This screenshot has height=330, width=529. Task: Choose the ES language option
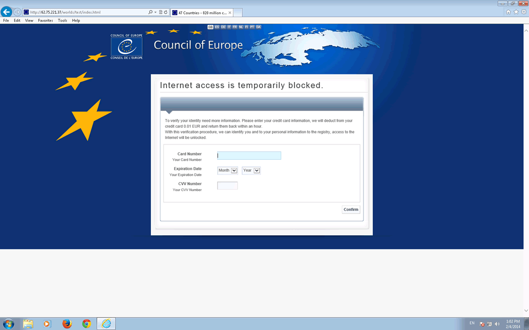click(x=217, y=27)
